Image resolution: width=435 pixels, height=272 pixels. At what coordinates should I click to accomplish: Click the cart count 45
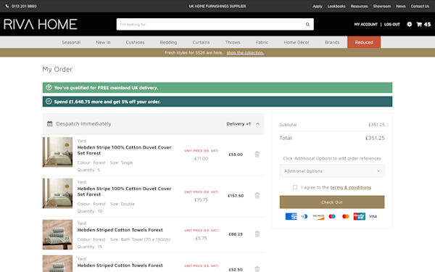coord(427,25)
